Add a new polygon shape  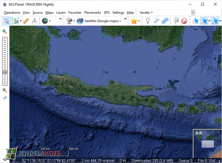click(165, 21)
